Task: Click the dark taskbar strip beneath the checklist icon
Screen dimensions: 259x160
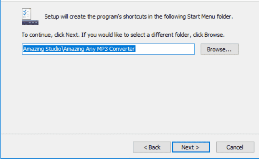Action: 30,22
